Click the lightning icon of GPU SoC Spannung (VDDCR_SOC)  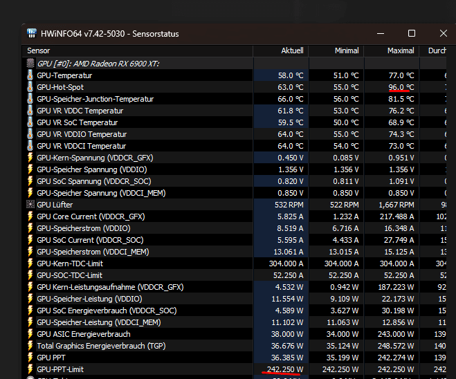pyautogui.click(x=30, y=181)
